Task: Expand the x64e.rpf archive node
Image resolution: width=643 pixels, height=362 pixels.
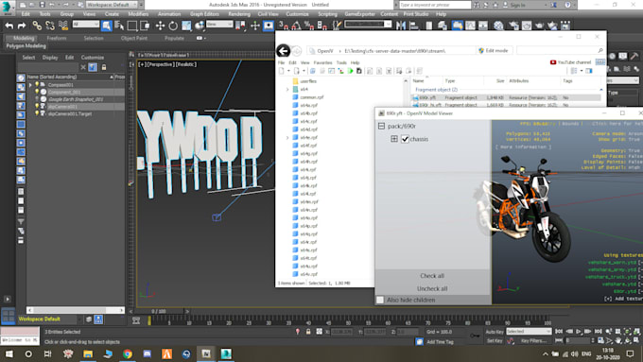Action: coord(287,137)
